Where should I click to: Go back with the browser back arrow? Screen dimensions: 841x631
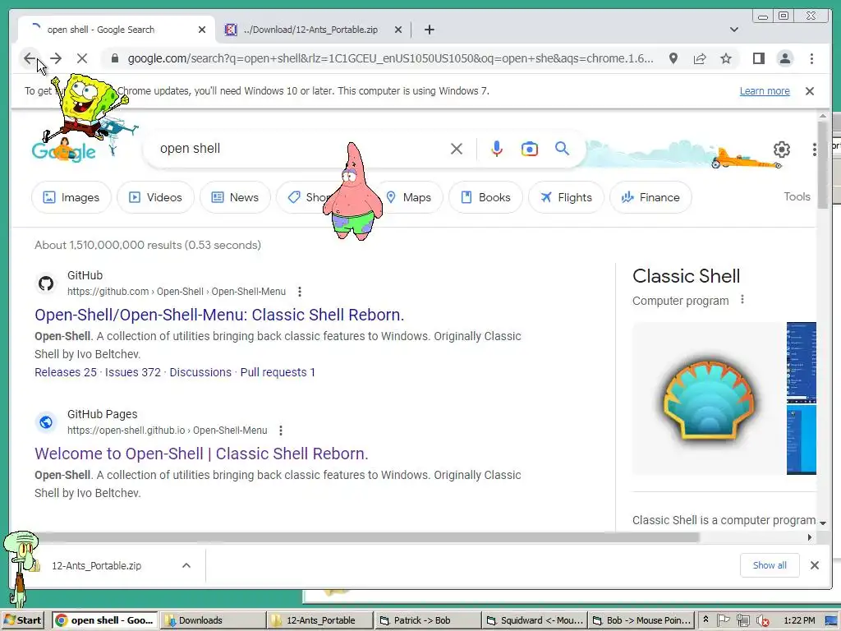[x=29, y=58]
